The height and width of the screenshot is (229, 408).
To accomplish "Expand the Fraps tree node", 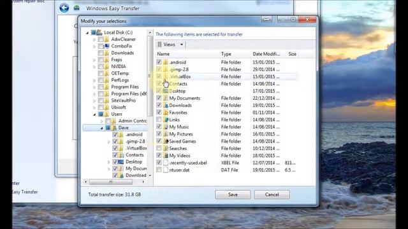I will (94, 60).
